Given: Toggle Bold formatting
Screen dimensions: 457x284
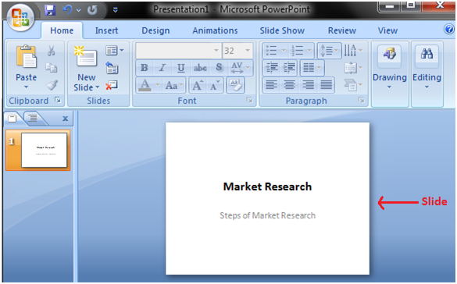Looking at the screenshot, I should click(144, 68).
